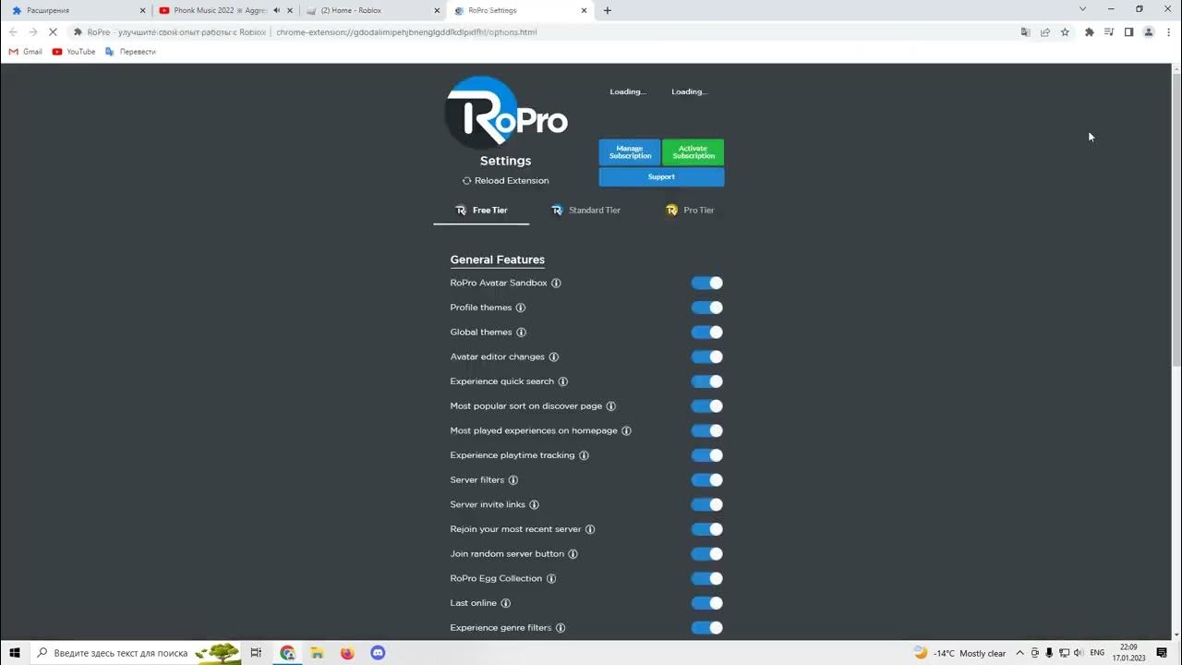Toggle Server filters switch
This screenshot has height=665, width=1182.
707,480
